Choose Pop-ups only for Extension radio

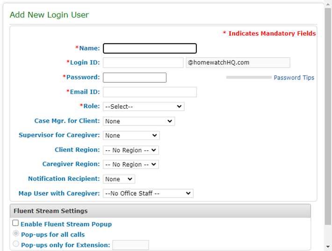coord(16,244)
